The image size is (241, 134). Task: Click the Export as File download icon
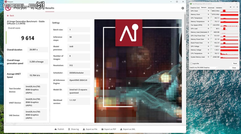tap(84, 129)
